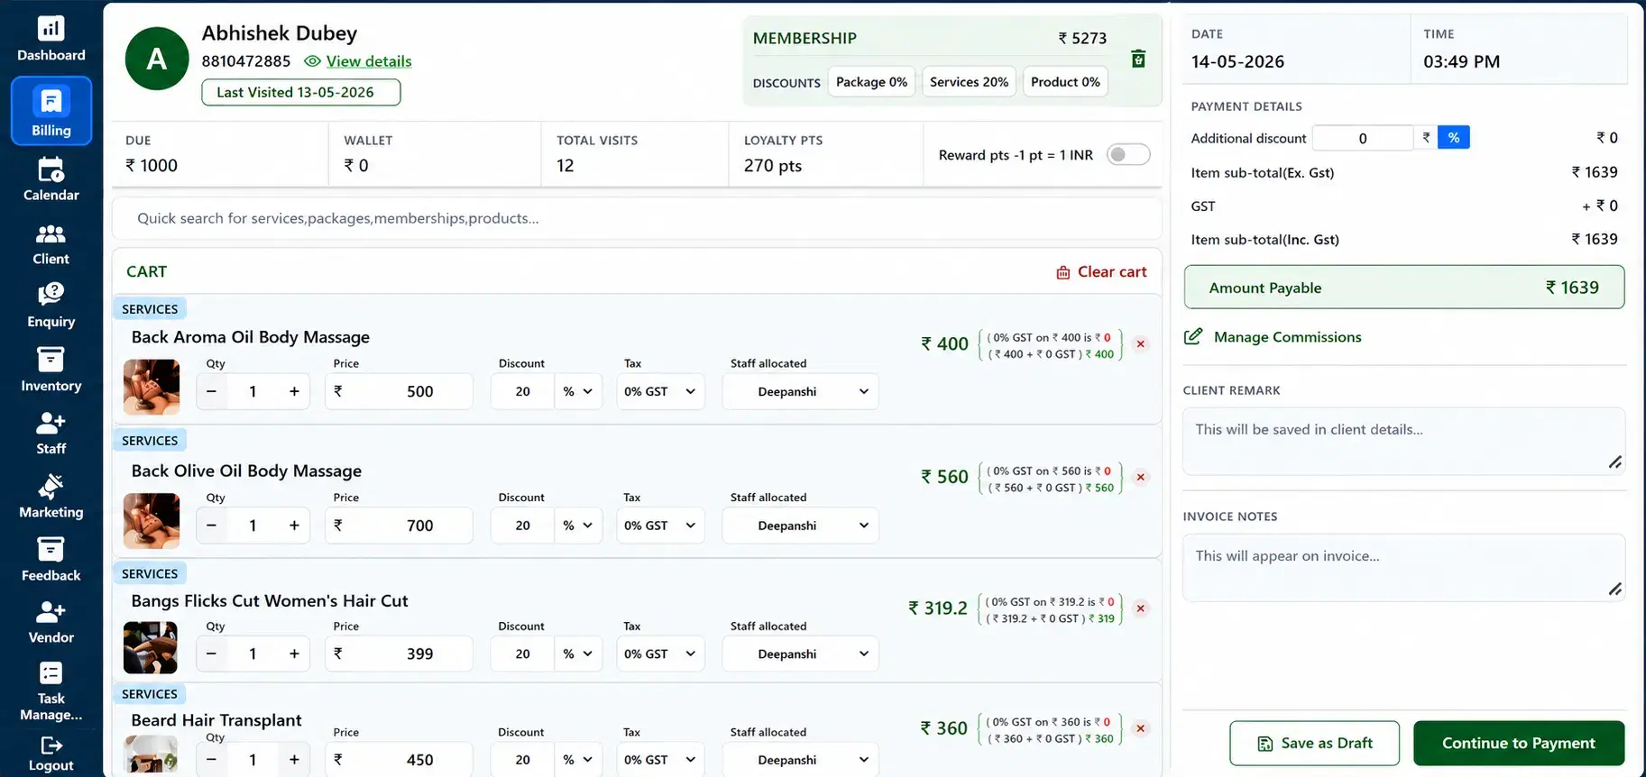Open Staff allocated dropdown for Beard Hair Transplant
This screenshot has width=1646, height=777.
(x=800, y=760)
